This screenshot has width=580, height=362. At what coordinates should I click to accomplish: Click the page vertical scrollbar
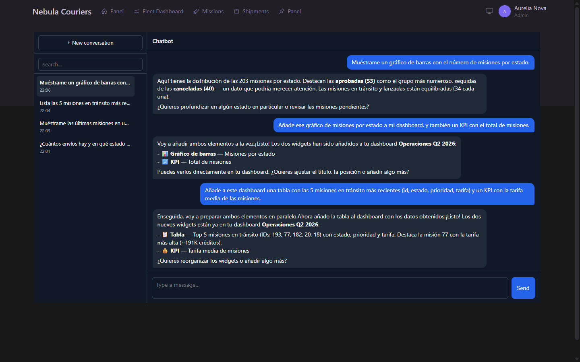click(x=577, y=173)
